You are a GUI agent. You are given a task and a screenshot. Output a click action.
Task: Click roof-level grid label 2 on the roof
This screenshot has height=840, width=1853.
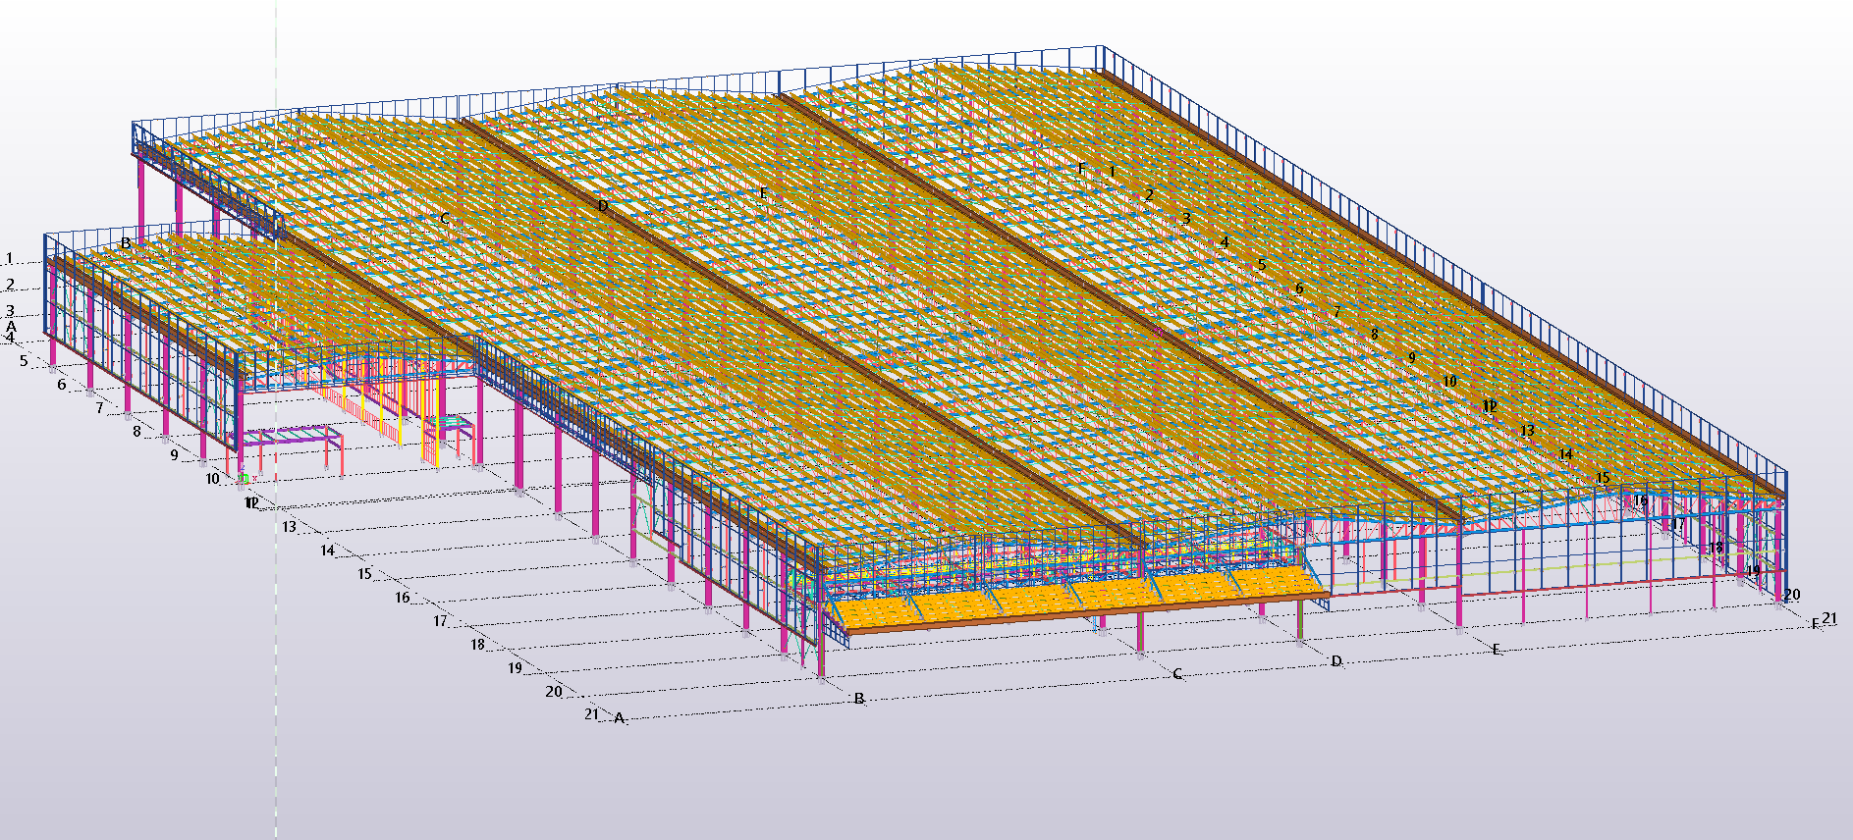1149,194
